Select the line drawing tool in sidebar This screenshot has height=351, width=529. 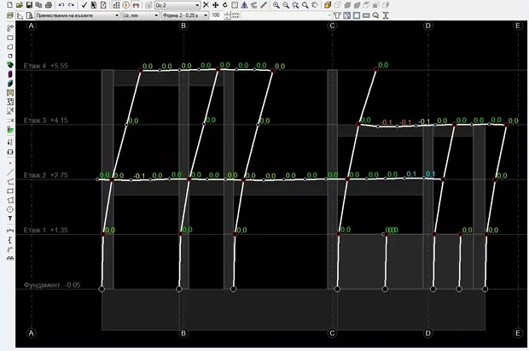pos(9,171)
